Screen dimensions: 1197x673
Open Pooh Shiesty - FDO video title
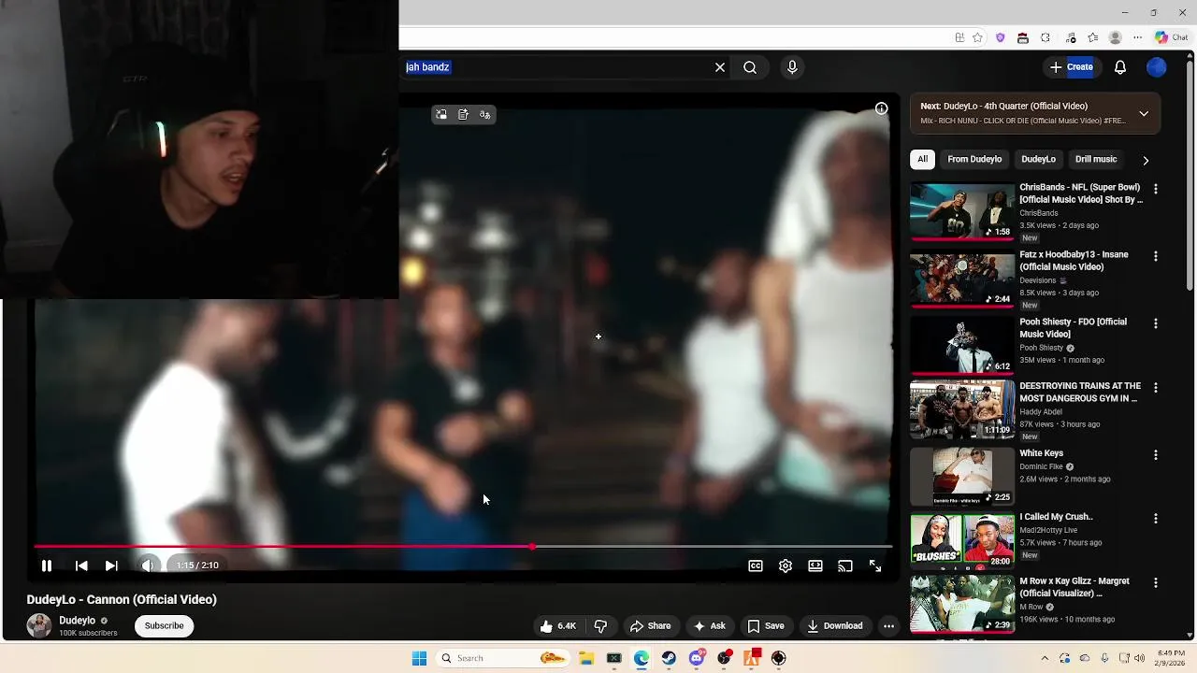1073,328
